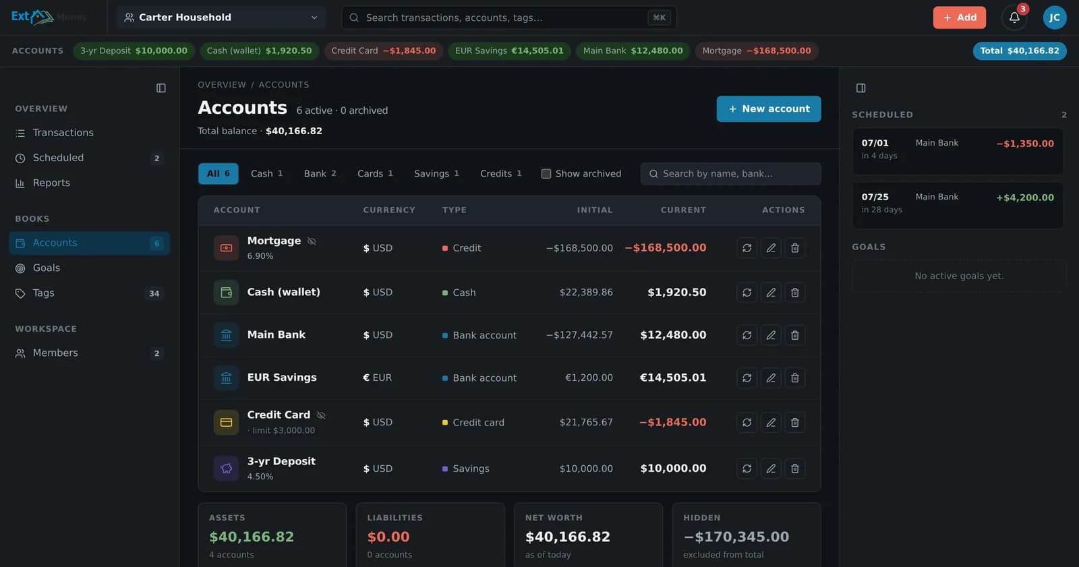Edit the Cash (wallet) account with pencil
Screen dimensions: 1079x567
pos(771,293)
